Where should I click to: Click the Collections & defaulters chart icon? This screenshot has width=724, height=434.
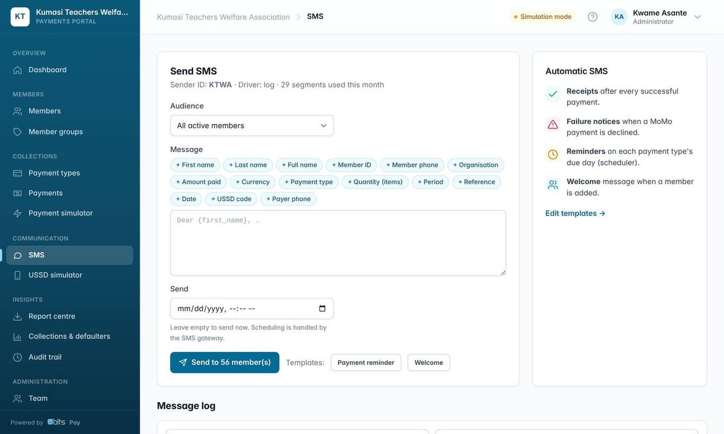(18, 337)
